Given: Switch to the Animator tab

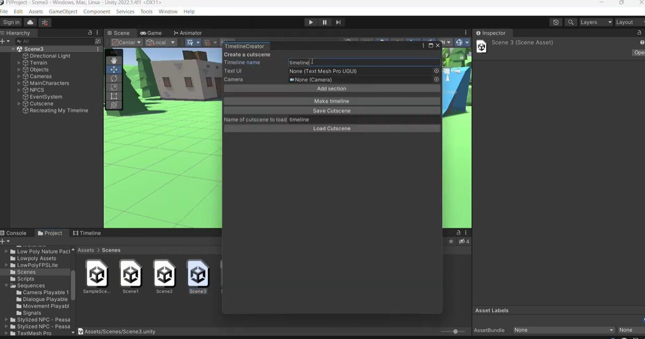Looking at the screenshot, I should tap(188, 33).
